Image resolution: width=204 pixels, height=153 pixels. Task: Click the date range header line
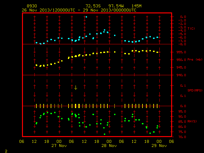(79, 10)
